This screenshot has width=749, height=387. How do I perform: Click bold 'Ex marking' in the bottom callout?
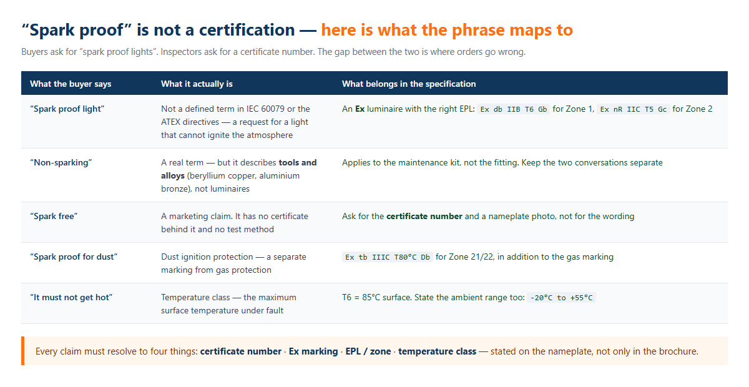[x=313, y=351]
